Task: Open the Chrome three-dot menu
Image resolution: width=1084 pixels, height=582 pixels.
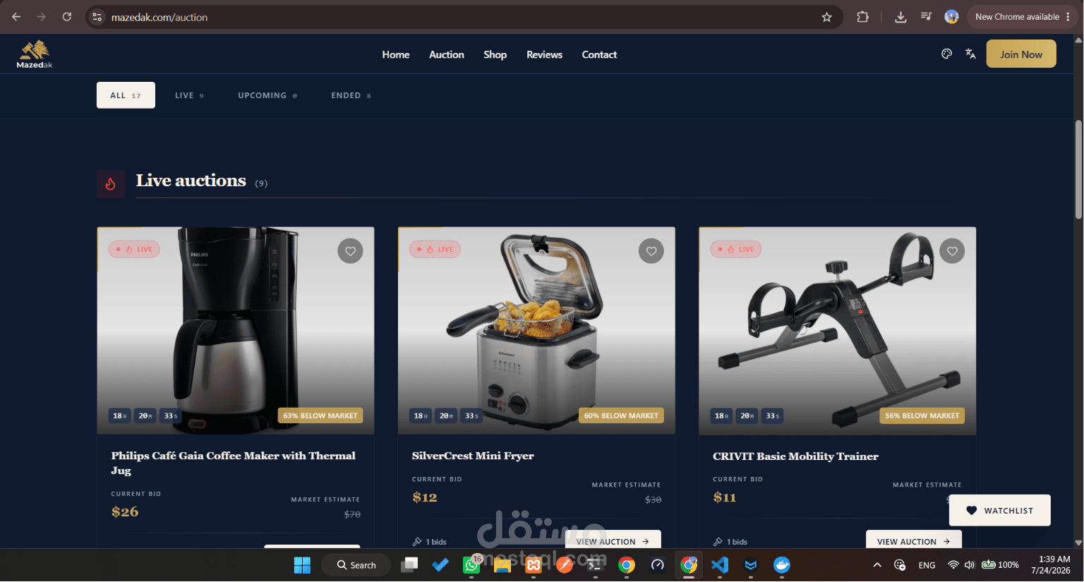Action: (x=1068, y=17)
